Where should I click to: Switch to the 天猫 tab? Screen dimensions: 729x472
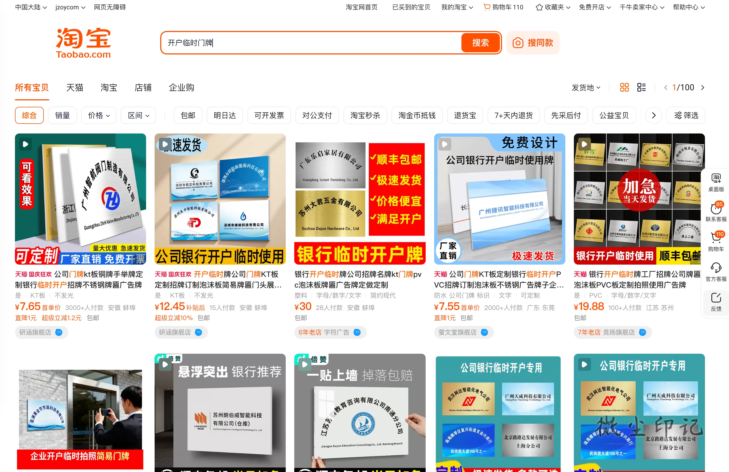(x=75, y=88)
